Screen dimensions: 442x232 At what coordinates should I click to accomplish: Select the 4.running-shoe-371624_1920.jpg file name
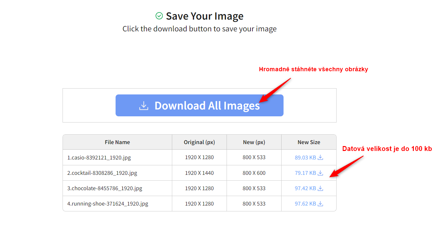108,204
